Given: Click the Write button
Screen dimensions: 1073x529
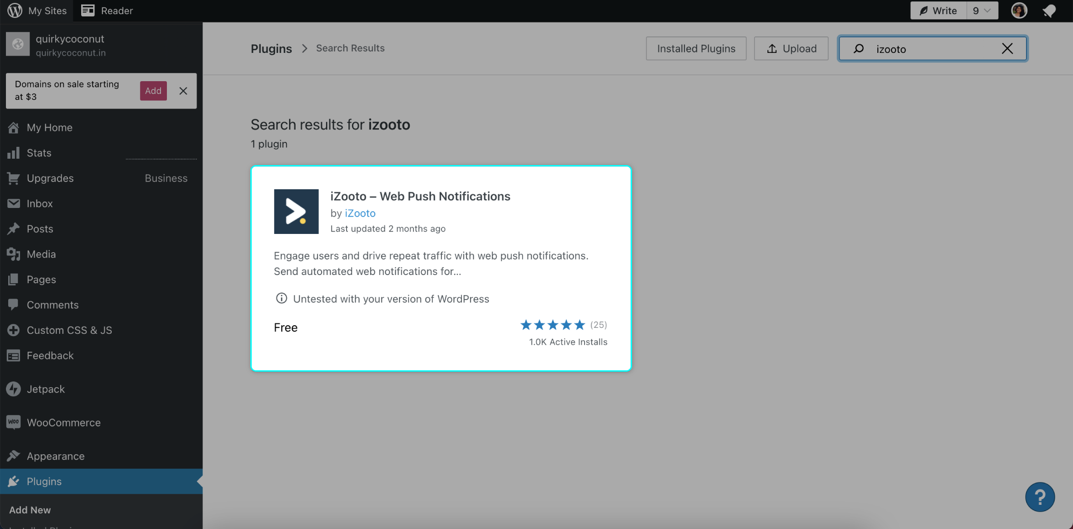Looking at the screenshot, I should click(x=938, y=10).
